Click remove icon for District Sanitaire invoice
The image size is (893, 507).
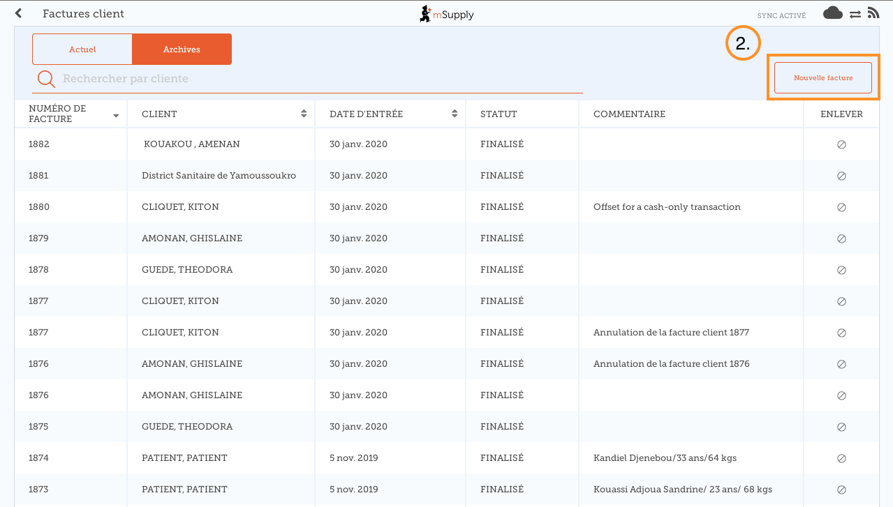[841, 176]
